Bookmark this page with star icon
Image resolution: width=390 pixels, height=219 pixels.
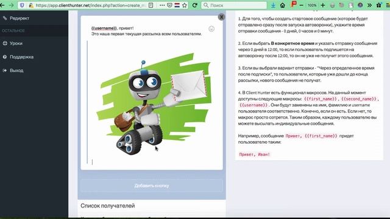click(x=184, y=5)
